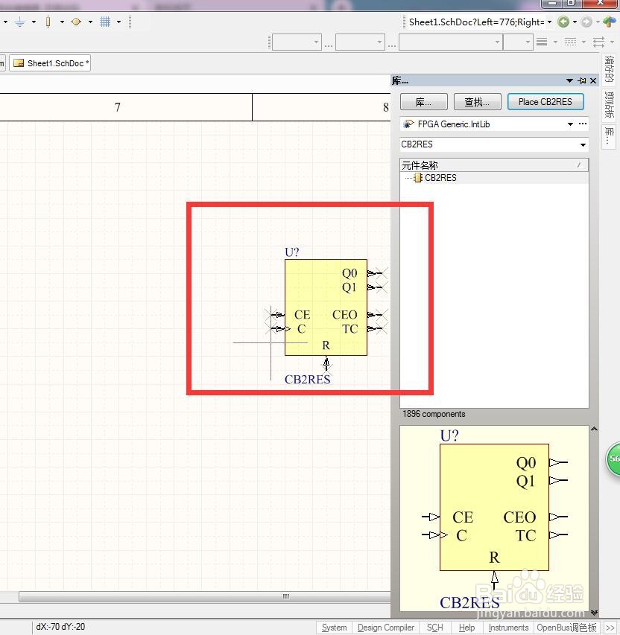The width and height of the screenshot is (620, 635).
Task: Click the 元件名称 column header
Action: click(x=494, y=165)
